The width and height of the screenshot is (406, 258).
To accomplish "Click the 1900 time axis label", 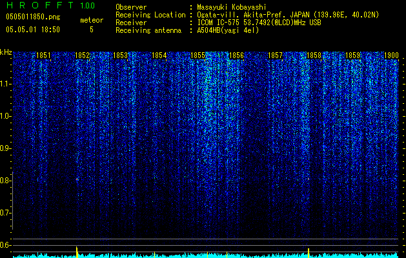I will [391, 55].
